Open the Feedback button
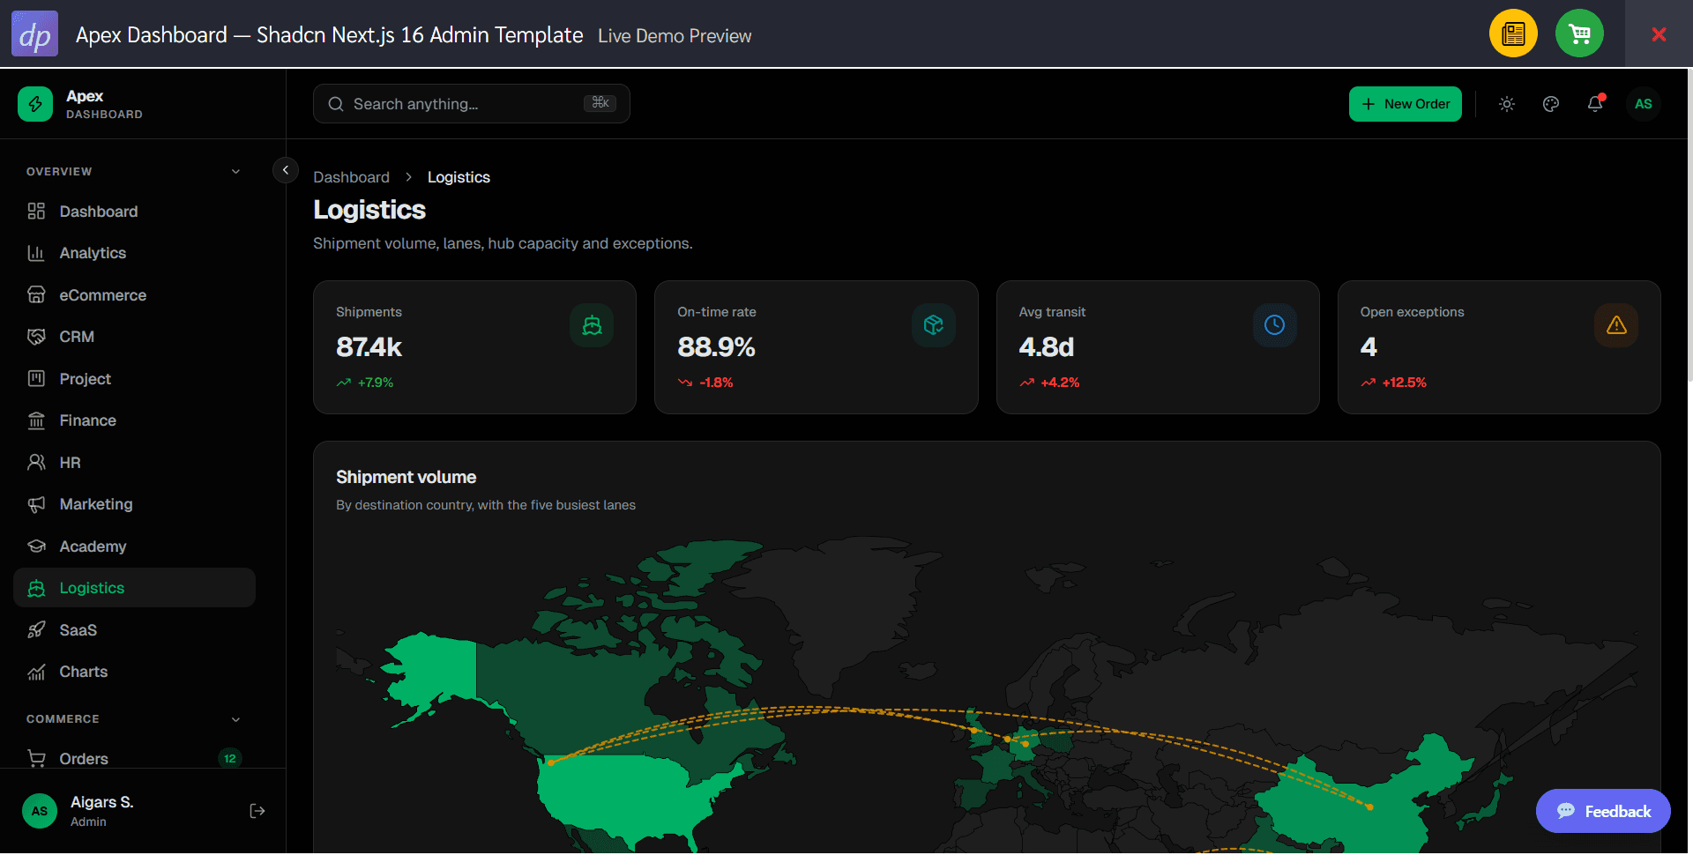Viewport: 1693px width, 855px height. pos(1603,811)
